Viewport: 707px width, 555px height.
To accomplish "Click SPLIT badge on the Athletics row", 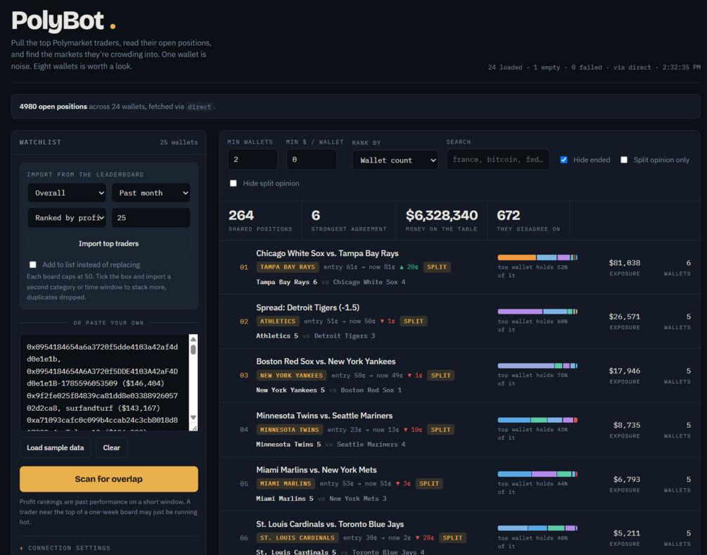I will click(414, 321).
